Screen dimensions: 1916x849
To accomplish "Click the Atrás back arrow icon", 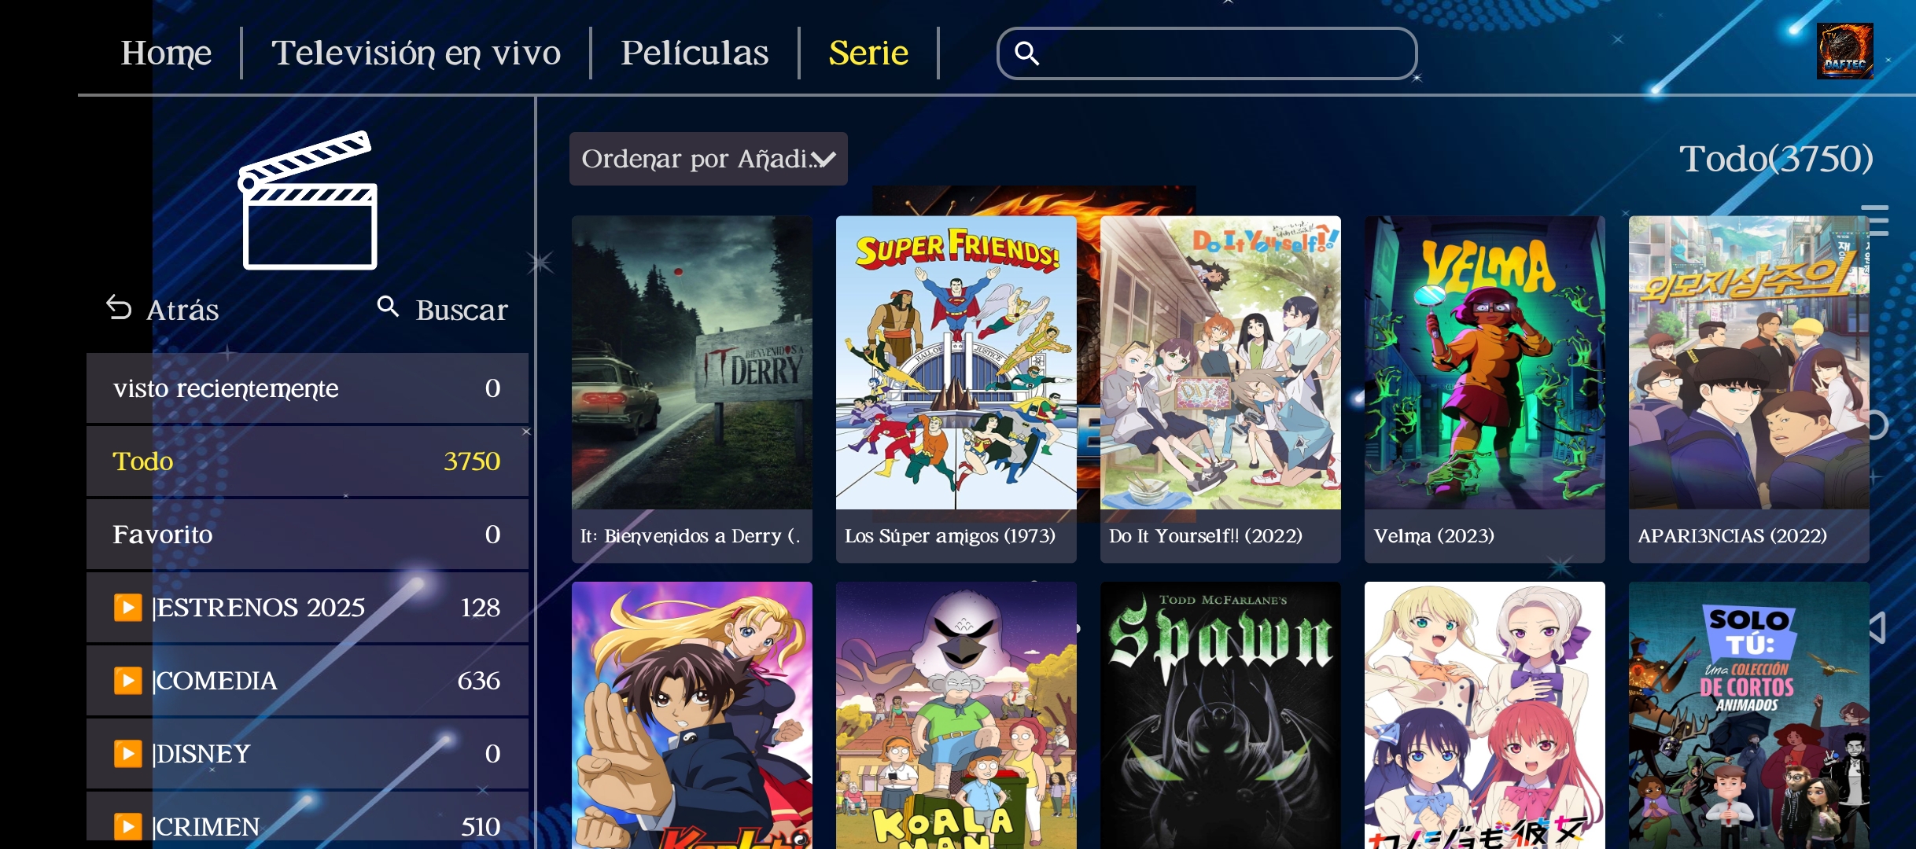I will [119, 308].
